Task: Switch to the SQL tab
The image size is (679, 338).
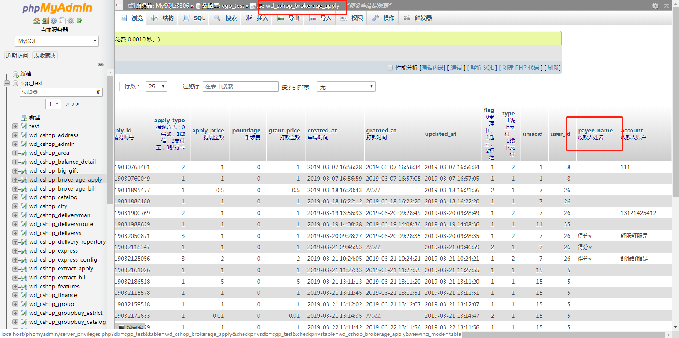Action: (194, 18)
